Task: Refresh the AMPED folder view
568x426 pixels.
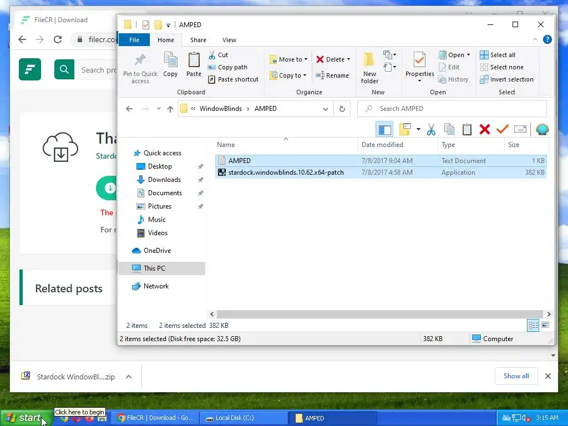Action: click(342, 109)
